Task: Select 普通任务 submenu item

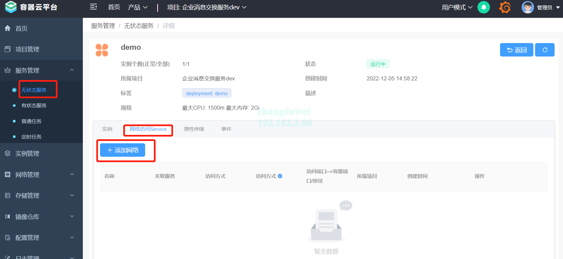Action: pos(31,121)
